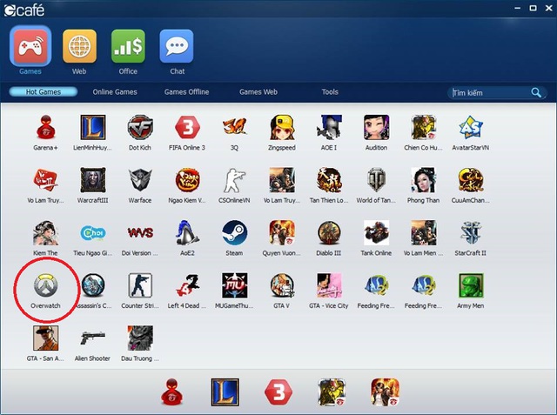This screenshot has width=557, height=415.
Task: Open Counter Strike game
Action: click(x=140, y=291)
